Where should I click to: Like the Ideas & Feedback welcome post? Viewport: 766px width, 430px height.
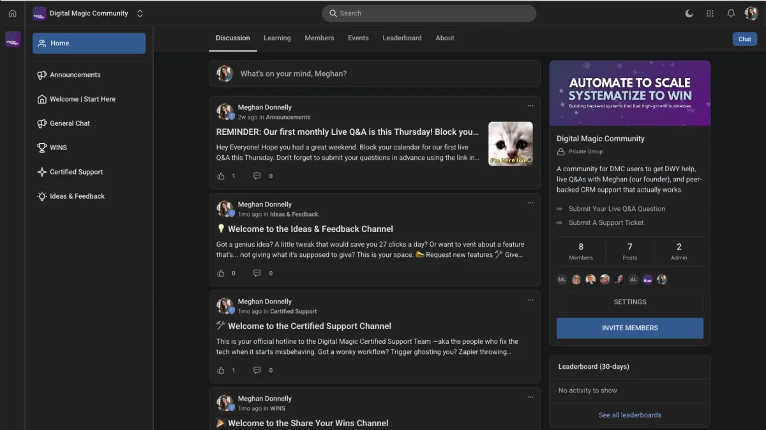(x=221, y=273)
